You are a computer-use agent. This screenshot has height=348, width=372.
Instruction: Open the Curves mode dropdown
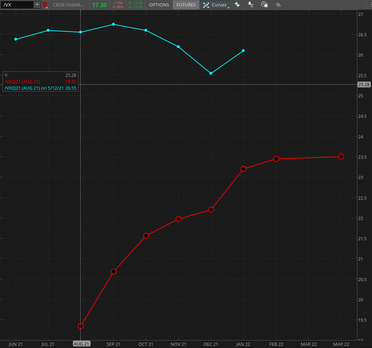point(215,5)
